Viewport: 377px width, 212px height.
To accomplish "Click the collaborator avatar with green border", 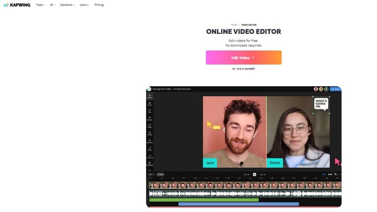I will pos(326,89).
